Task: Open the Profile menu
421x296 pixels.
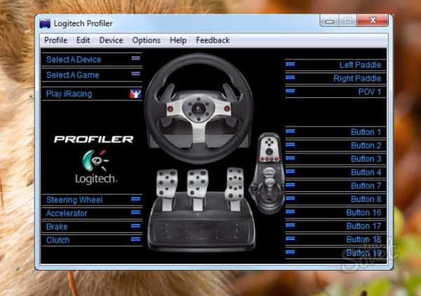Action: [55, 40]
